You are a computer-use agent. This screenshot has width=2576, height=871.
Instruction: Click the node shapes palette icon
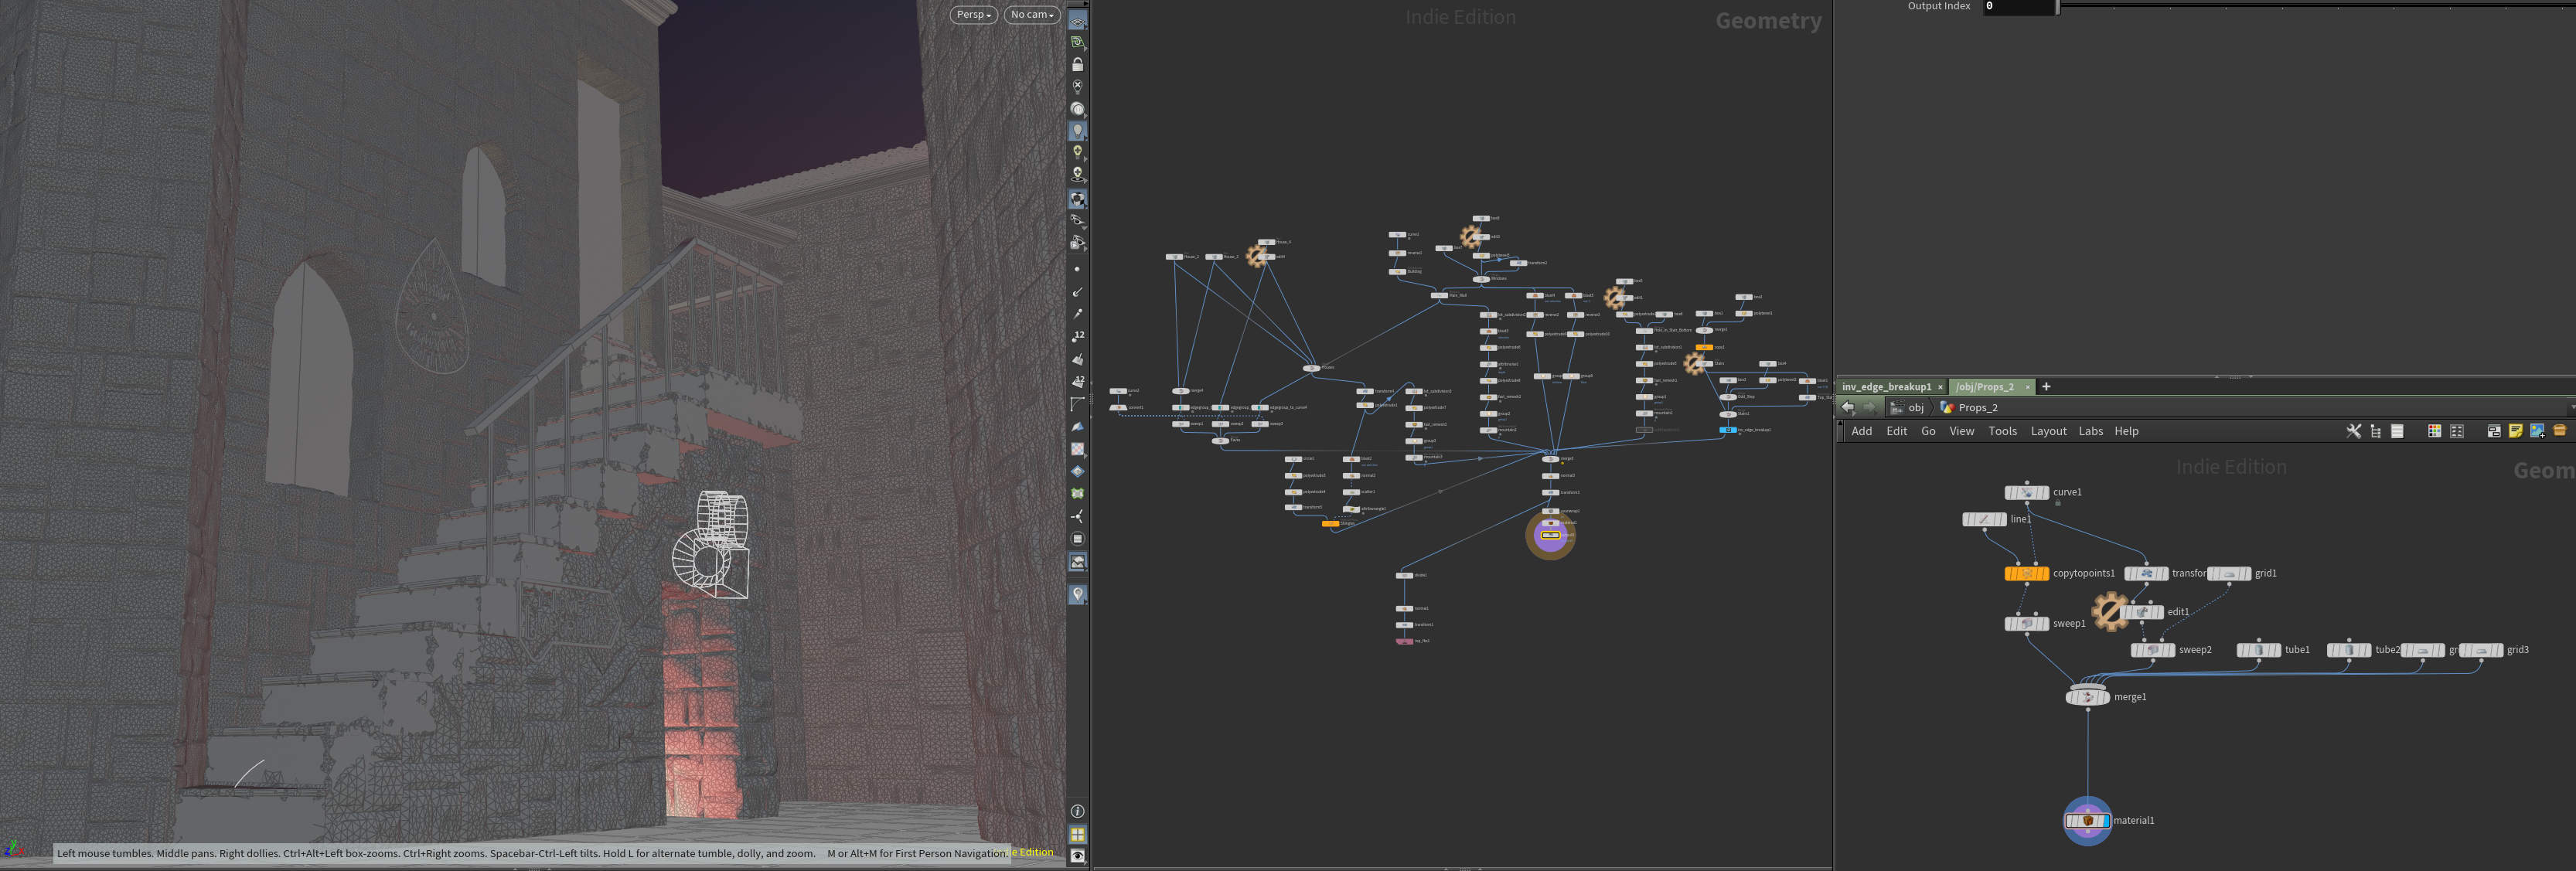[x=2456, y=431]
